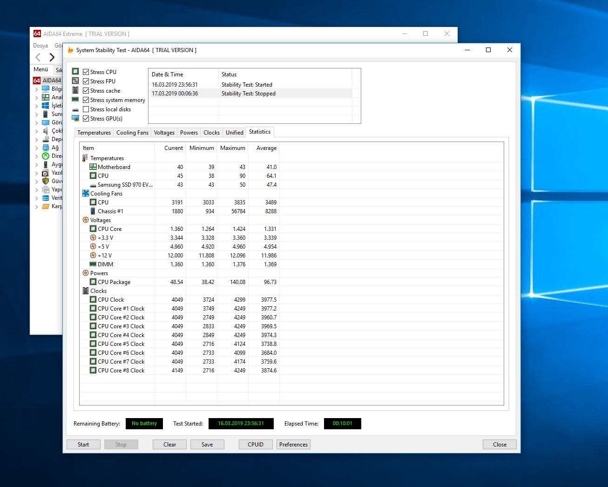Expand the network (Ağ) tree node
Screen dimensions: 608x487
[x=37, y=148]
